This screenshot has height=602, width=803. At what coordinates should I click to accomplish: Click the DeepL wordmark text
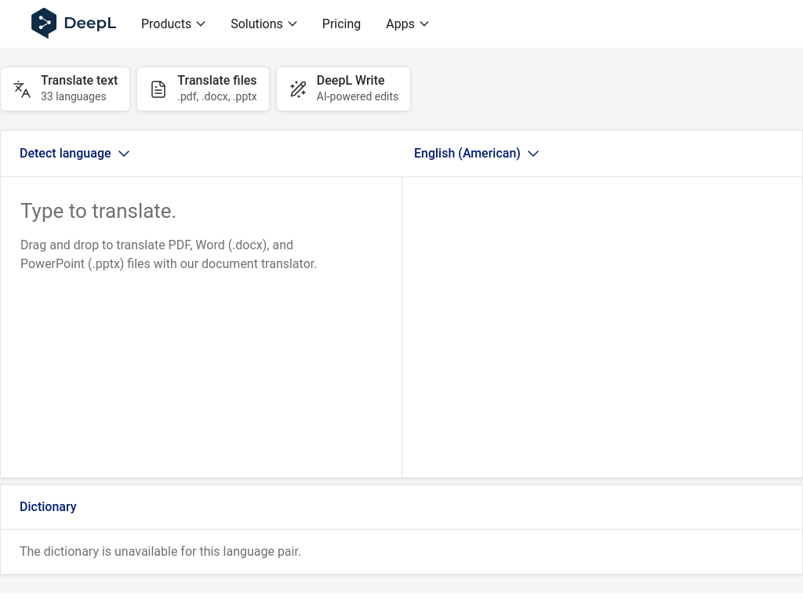click(90, 24)
